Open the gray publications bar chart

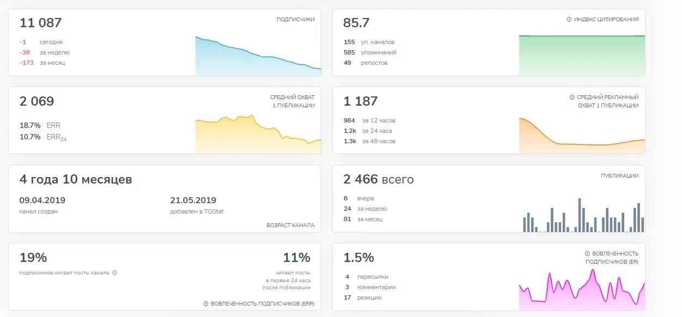(583, 215)
